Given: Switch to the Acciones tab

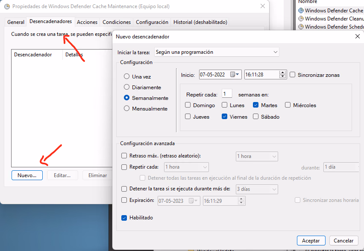Looking at the screenshot, I should click(x=87, y=22).
